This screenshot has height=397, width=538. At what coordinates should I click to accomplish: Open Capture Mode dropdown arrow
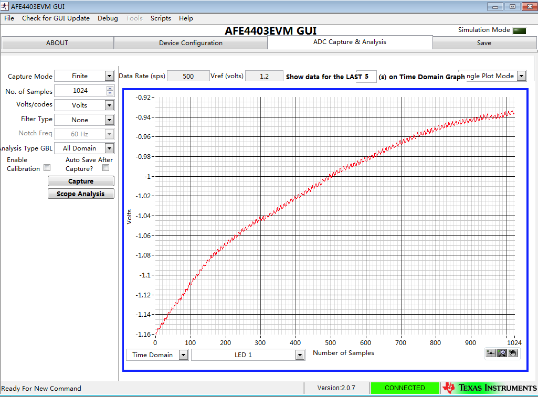[110, 76]
